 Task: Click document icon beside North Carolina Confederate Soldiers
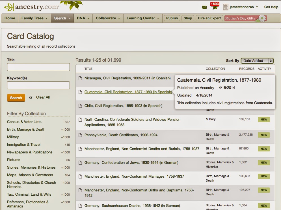tap(80, 120)
